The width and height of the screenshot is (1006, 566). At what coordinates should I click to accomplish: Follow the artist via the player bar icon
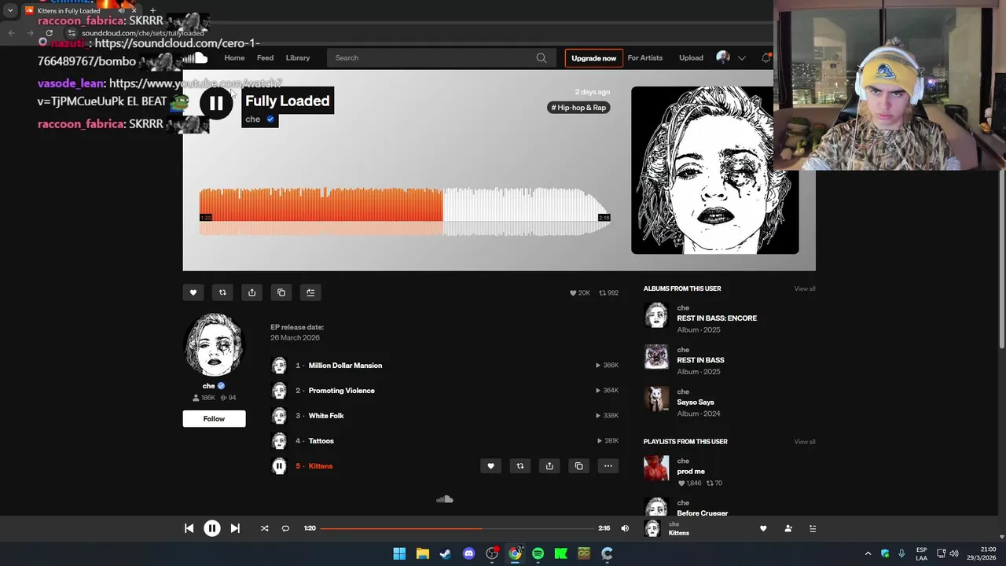point(788,528)
